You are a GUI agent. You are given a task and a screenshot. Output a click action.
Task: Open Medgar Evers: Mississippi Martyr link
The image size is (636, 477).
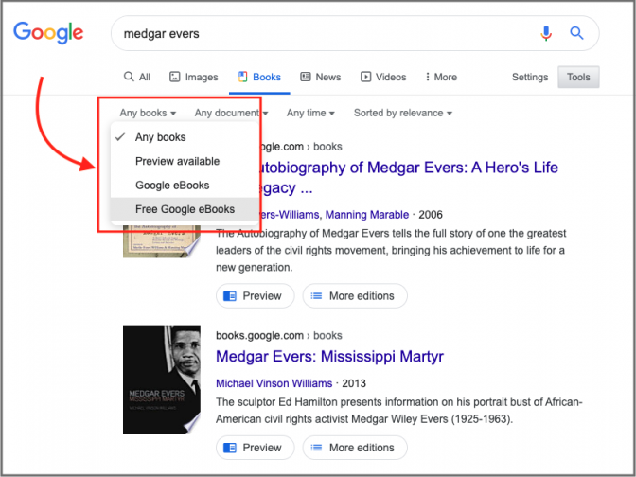tap(329, 357)
